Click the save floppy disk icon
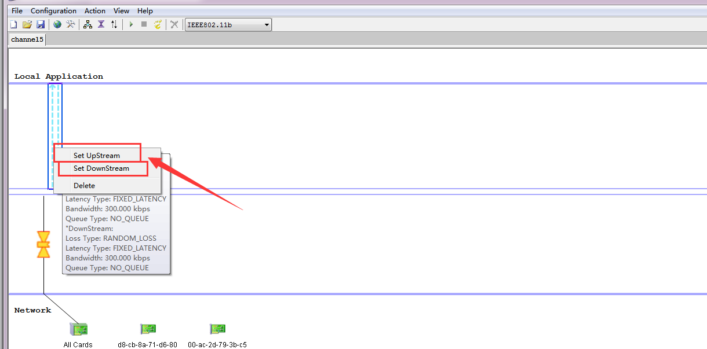 41,24
